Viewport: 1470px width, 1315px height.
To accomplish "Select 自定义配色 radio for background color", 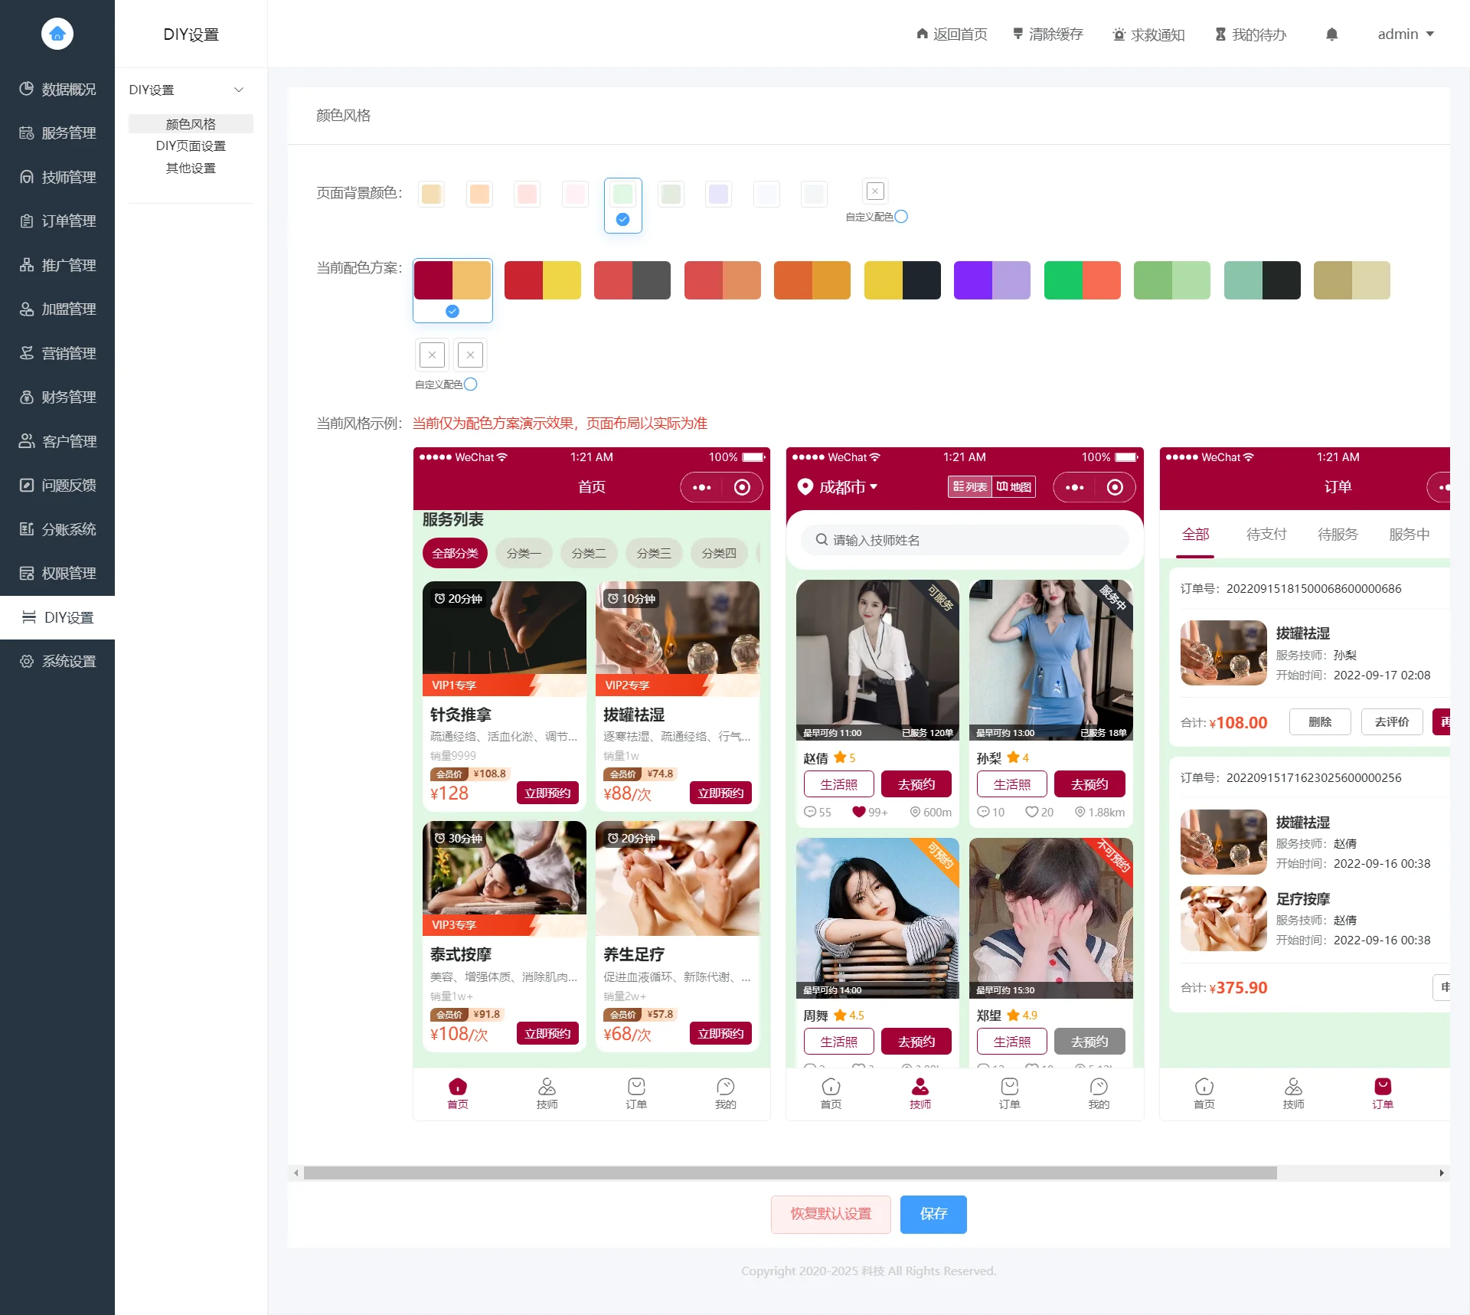I will (901, 217).
